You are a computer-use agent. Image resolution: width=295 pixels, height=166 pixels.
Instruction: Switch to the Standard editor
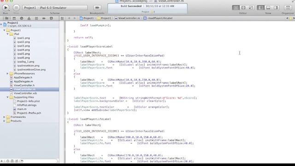(236, 8)
